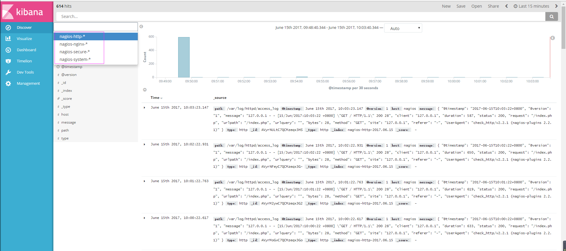Open Management gear icon
Viewport: 566px width, 251px height.
[x=8, y=84]
